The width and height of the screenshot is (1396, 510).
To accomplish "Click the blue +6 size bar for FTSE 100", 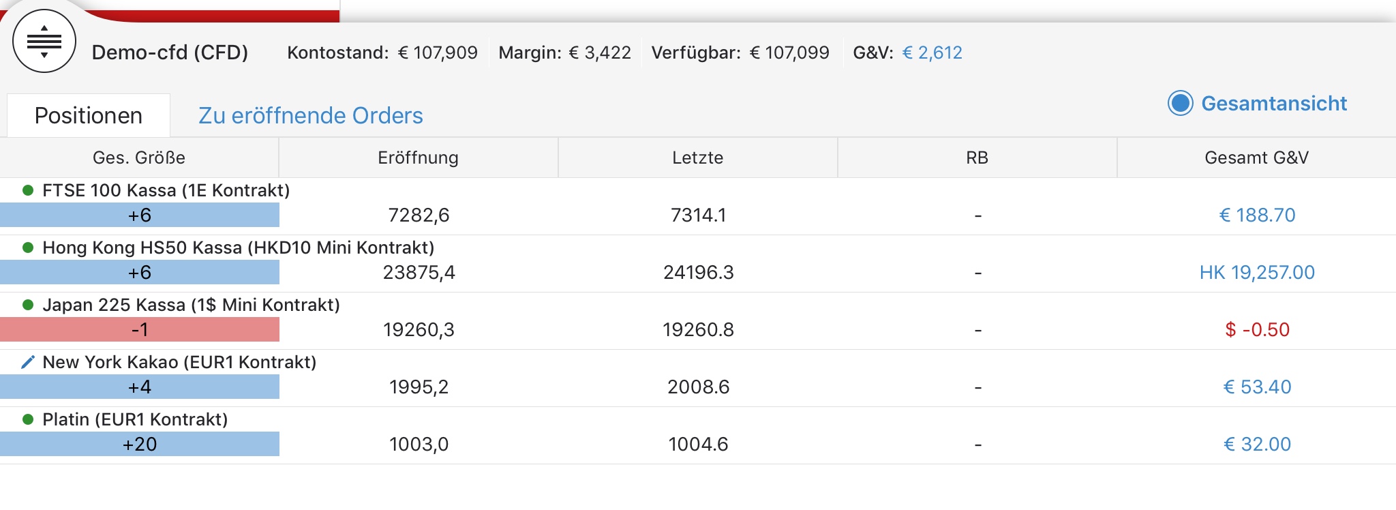I will pos(140,215).
